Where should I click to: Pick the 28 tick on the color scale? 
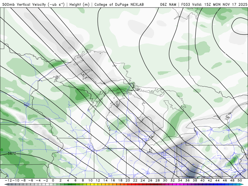tap(158, 180)
